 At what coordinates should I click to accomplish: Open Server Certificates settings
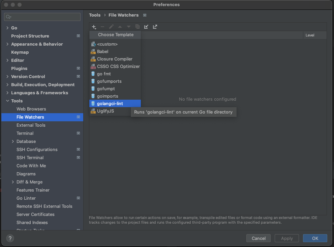click(x=35, y=214)
